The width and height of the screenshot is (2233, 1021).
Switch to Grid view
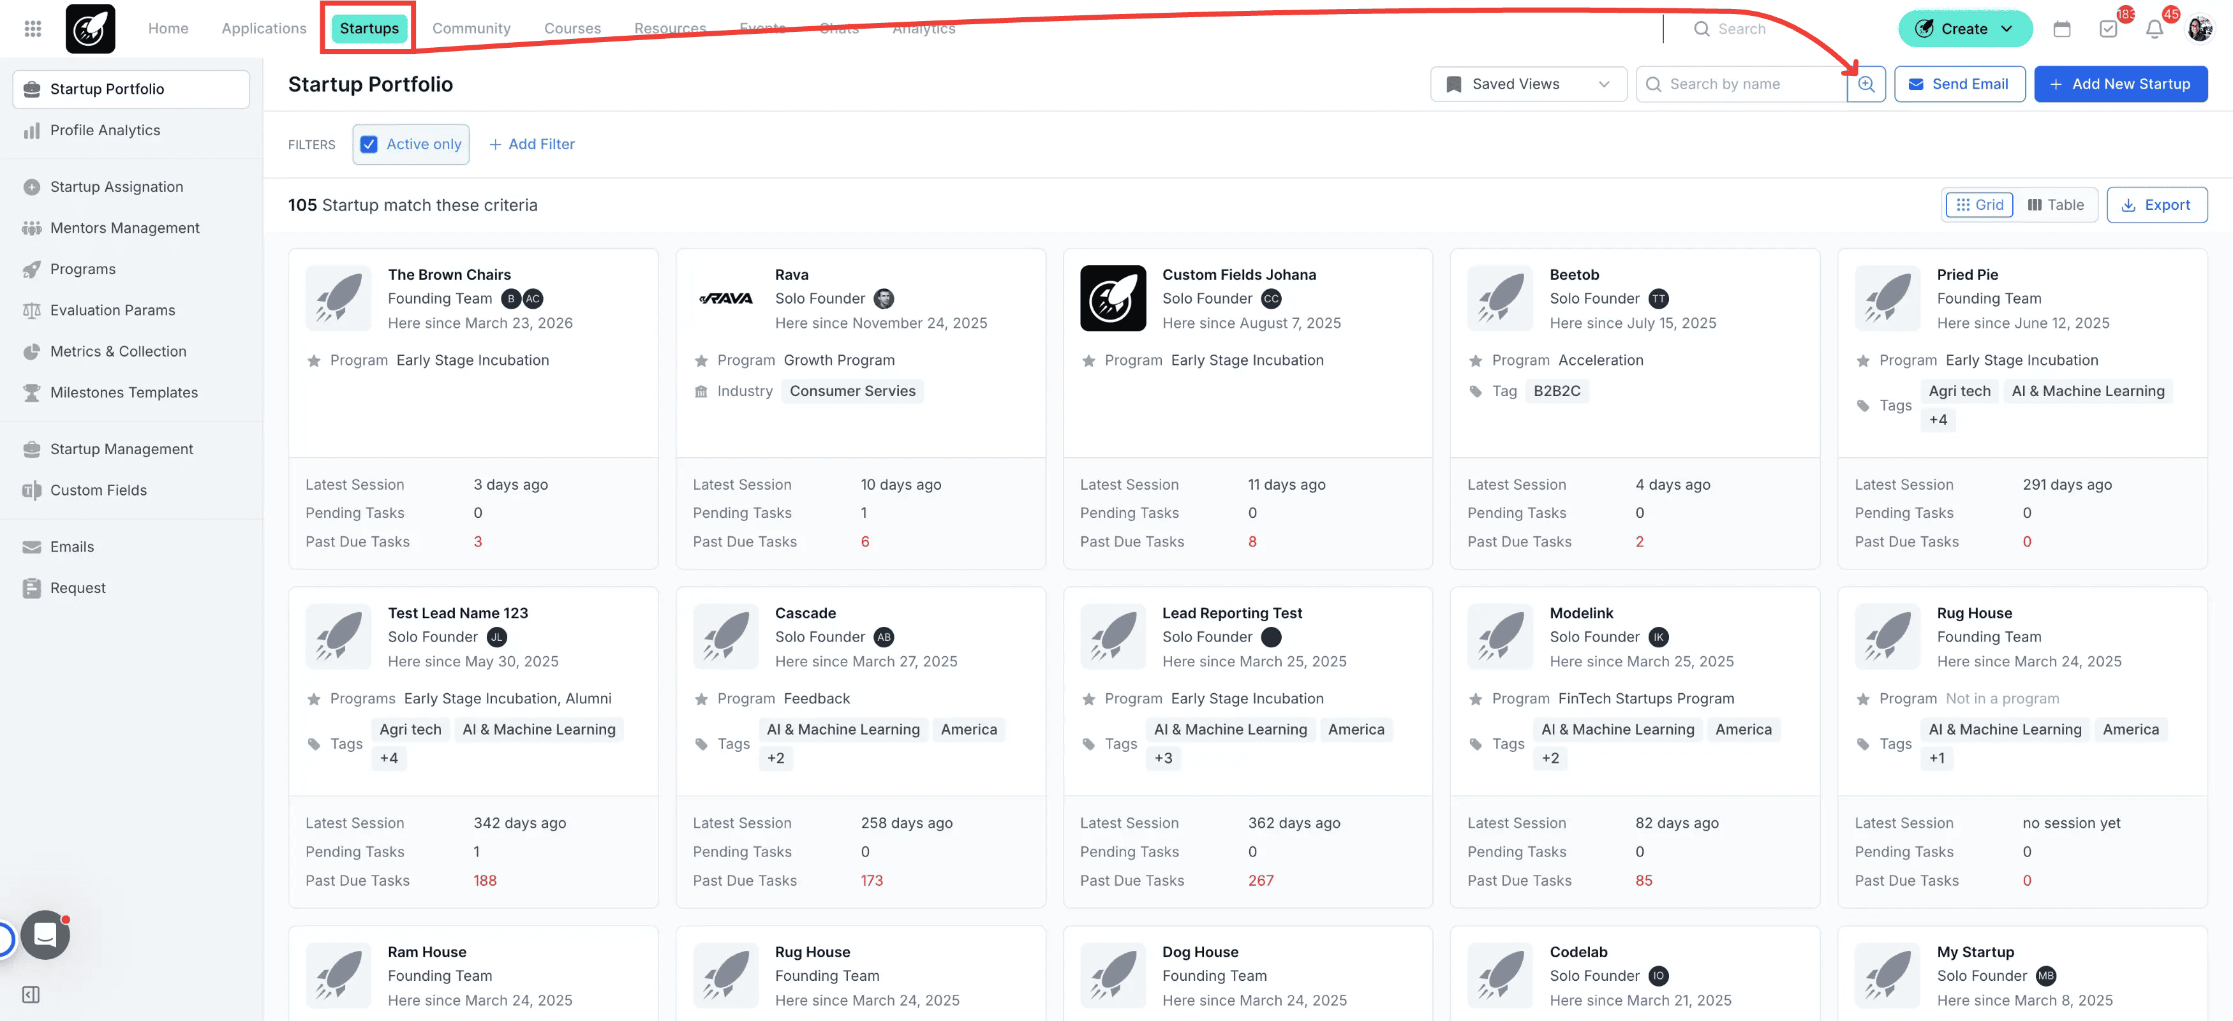pyautogui.click(x=1980, y=205)
